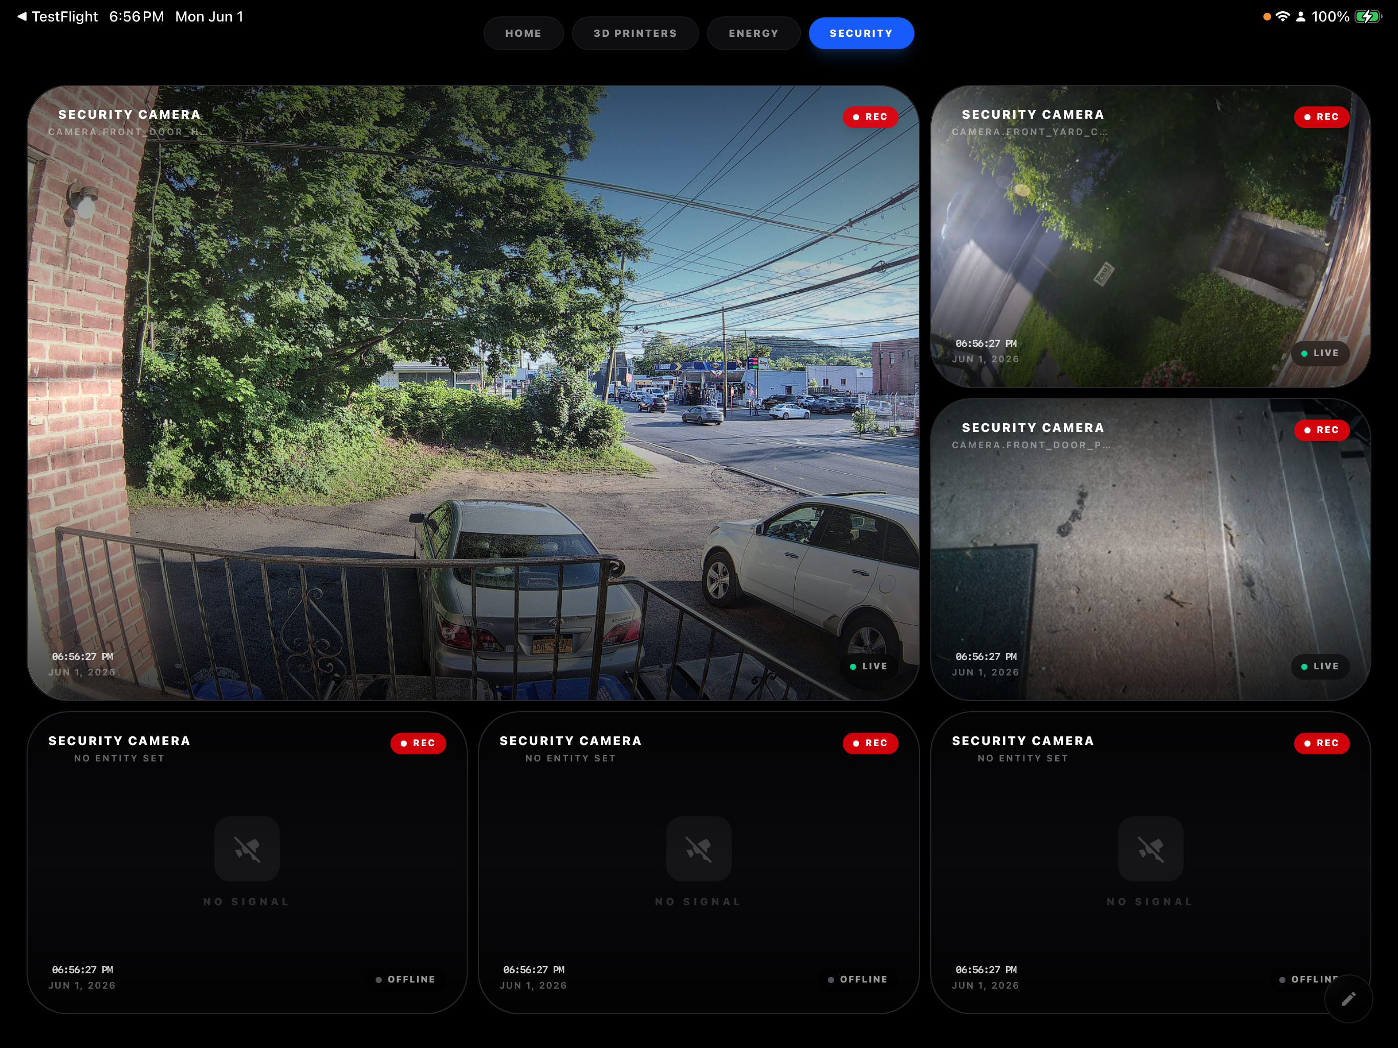Click CAMERA.FRONT_YARD_C entity label
The height and width of the screenshot is (1048, 1398).
pyautogui.click(x=1030, y=132)
